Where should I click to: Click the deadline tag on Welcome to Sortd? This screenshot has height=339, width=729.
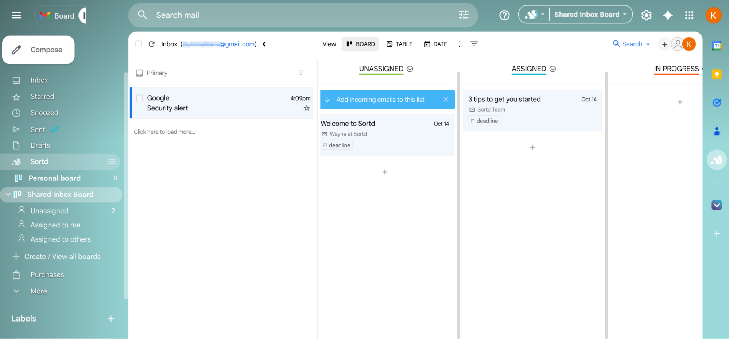click(x=337, y=145)
